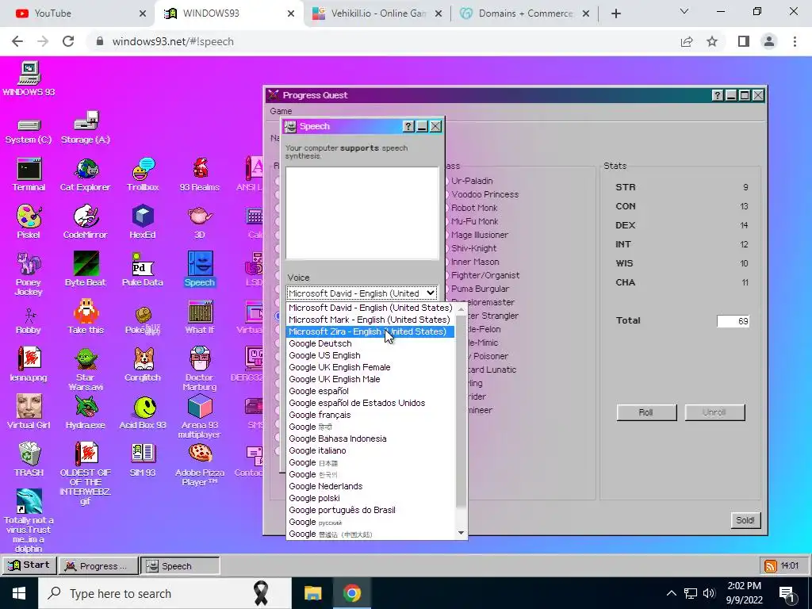Open the WINDOWS 93 computer desktop icon

point(29,79)
